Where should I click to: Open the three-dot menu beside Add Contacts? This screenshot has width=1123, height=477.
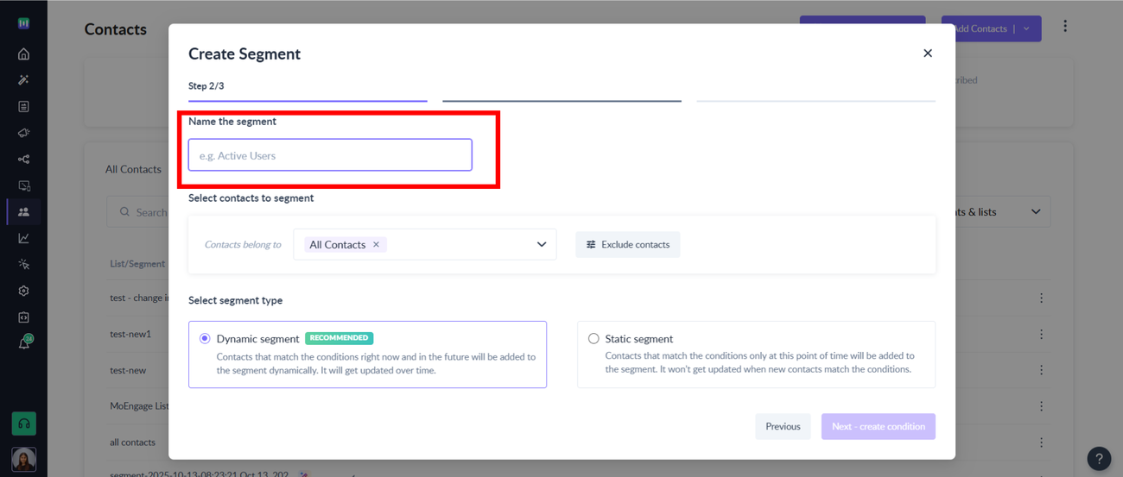coord(1065,27)
